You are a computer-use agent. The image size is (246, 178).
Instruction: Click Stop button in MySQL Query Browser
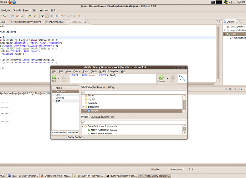click(x=173, y=79)
